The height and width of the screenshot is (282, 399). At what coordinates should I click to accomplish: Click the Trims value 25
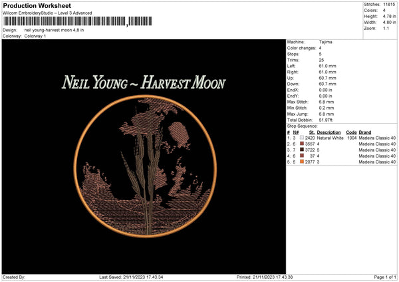coord(321,60)
